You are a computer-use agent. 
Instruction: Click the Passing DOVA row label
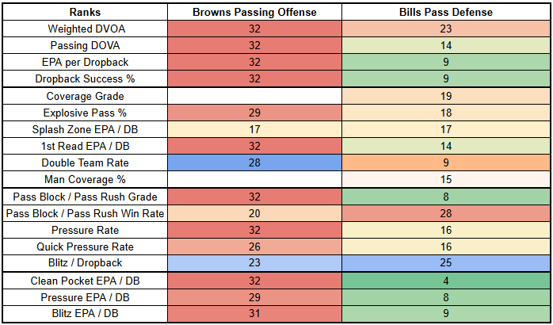coord(83,46)
